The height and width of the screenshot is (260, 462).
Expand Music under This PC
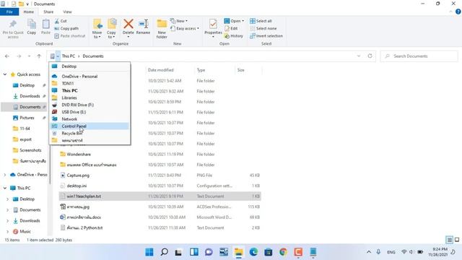click(x=7, y=232)
